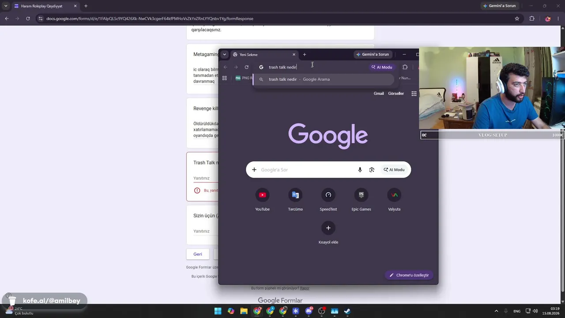Click the plus icon in search box
This screenshot has height=318, width=565.
click(254, 170)
